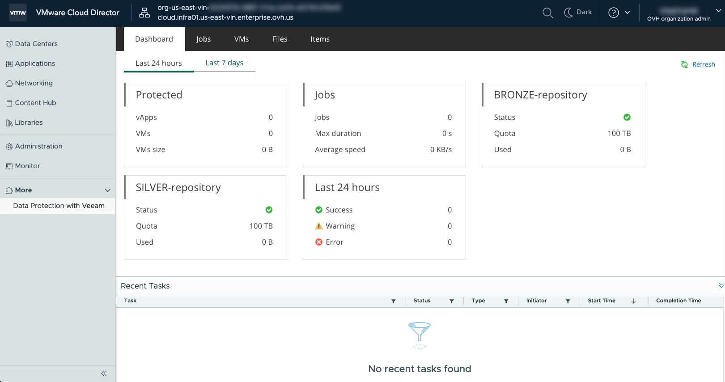Screen dimensions: 725x382
Task: Click the vApps label in Protected
Action: pyautogui.click(x=146, y=117)
